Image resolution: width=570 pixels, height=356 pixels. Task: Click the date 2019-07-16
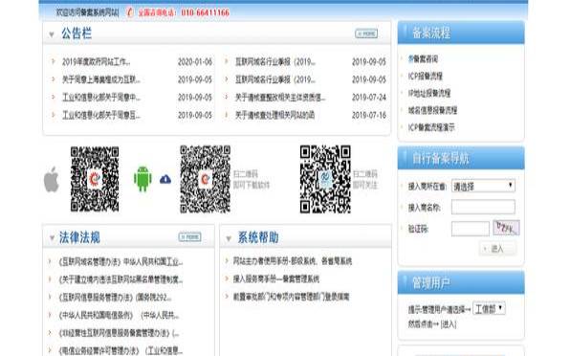click(x=369, y=115)
